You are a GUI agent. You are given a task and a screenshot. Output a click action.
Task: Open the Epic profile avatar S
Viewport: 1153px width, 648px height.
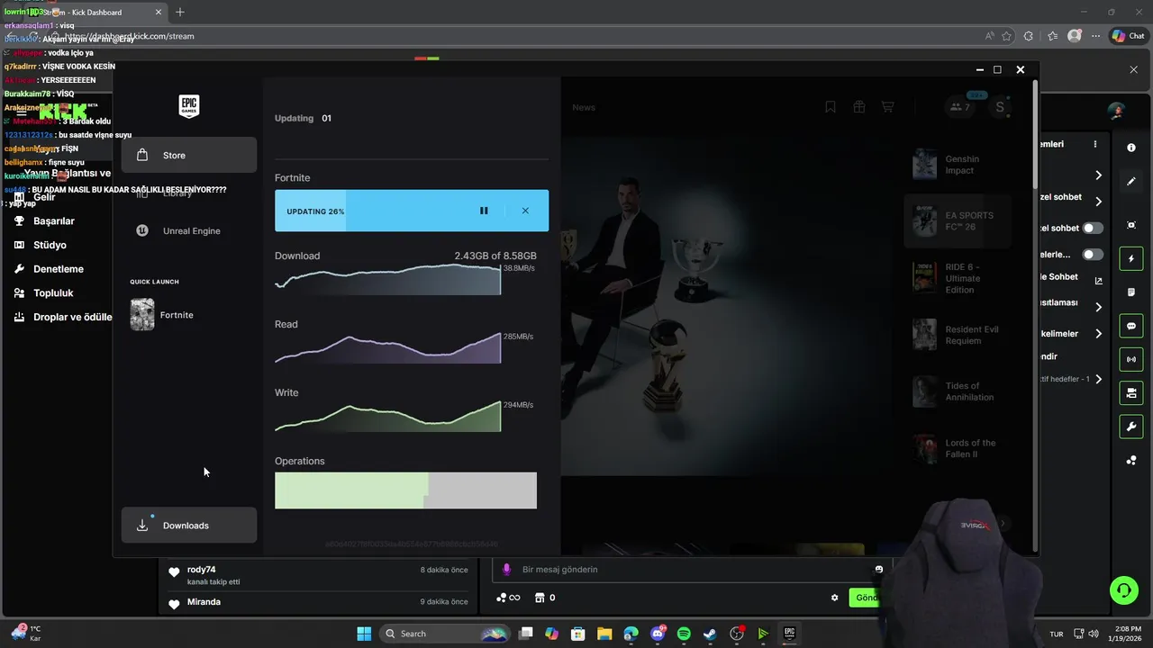1000,107
